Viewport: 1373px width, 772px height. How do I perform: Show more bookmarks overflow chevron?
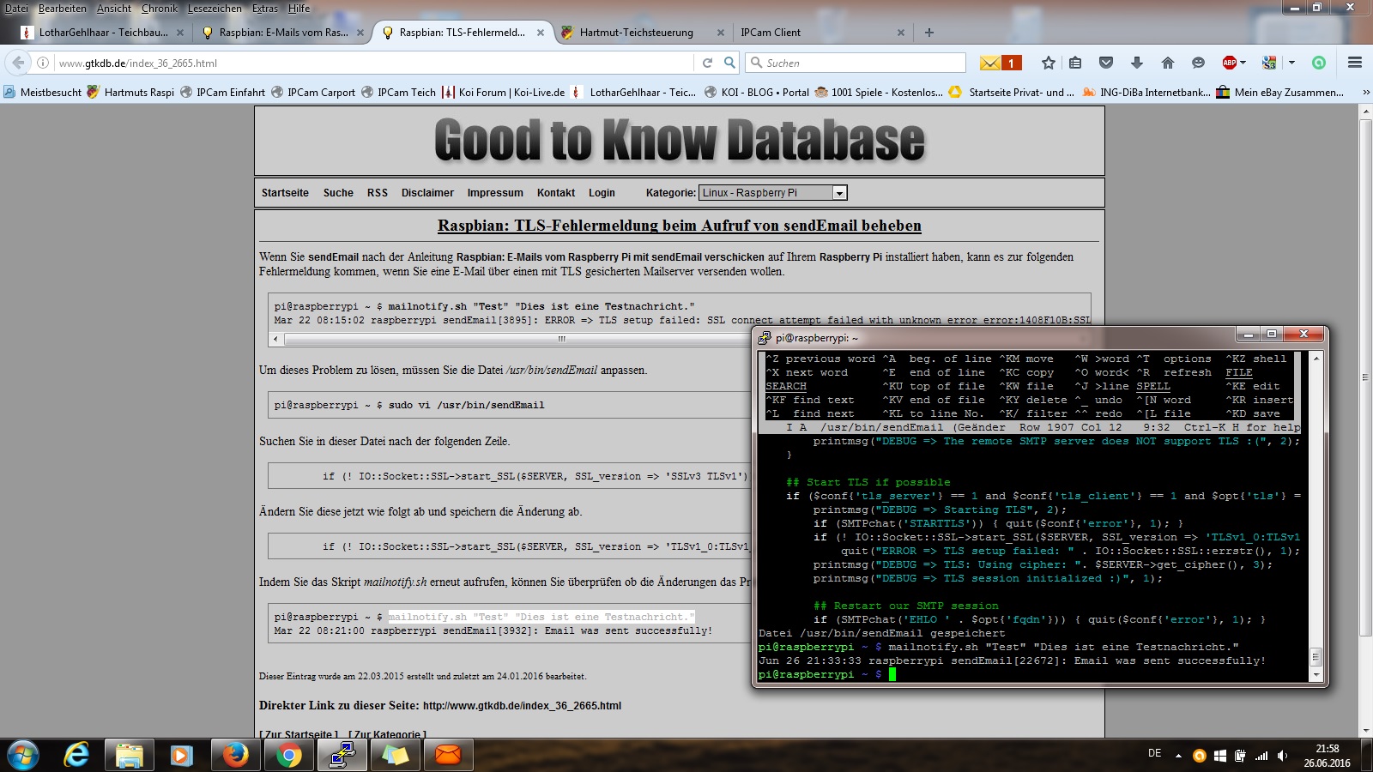pos(1365,93)
